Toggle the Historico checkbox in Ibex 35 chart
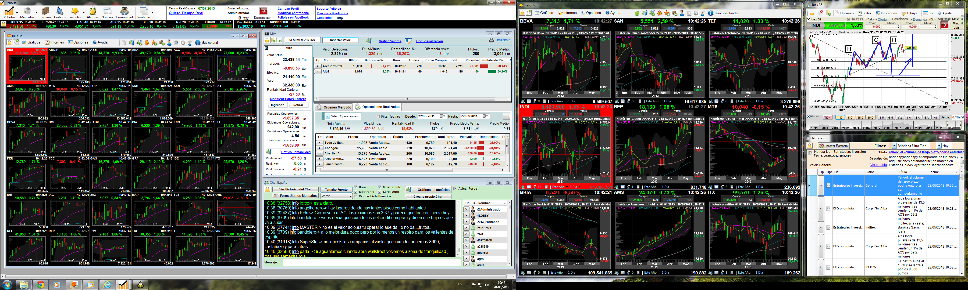This screenshot has width=968, height=290. click(x=809, y=117)
